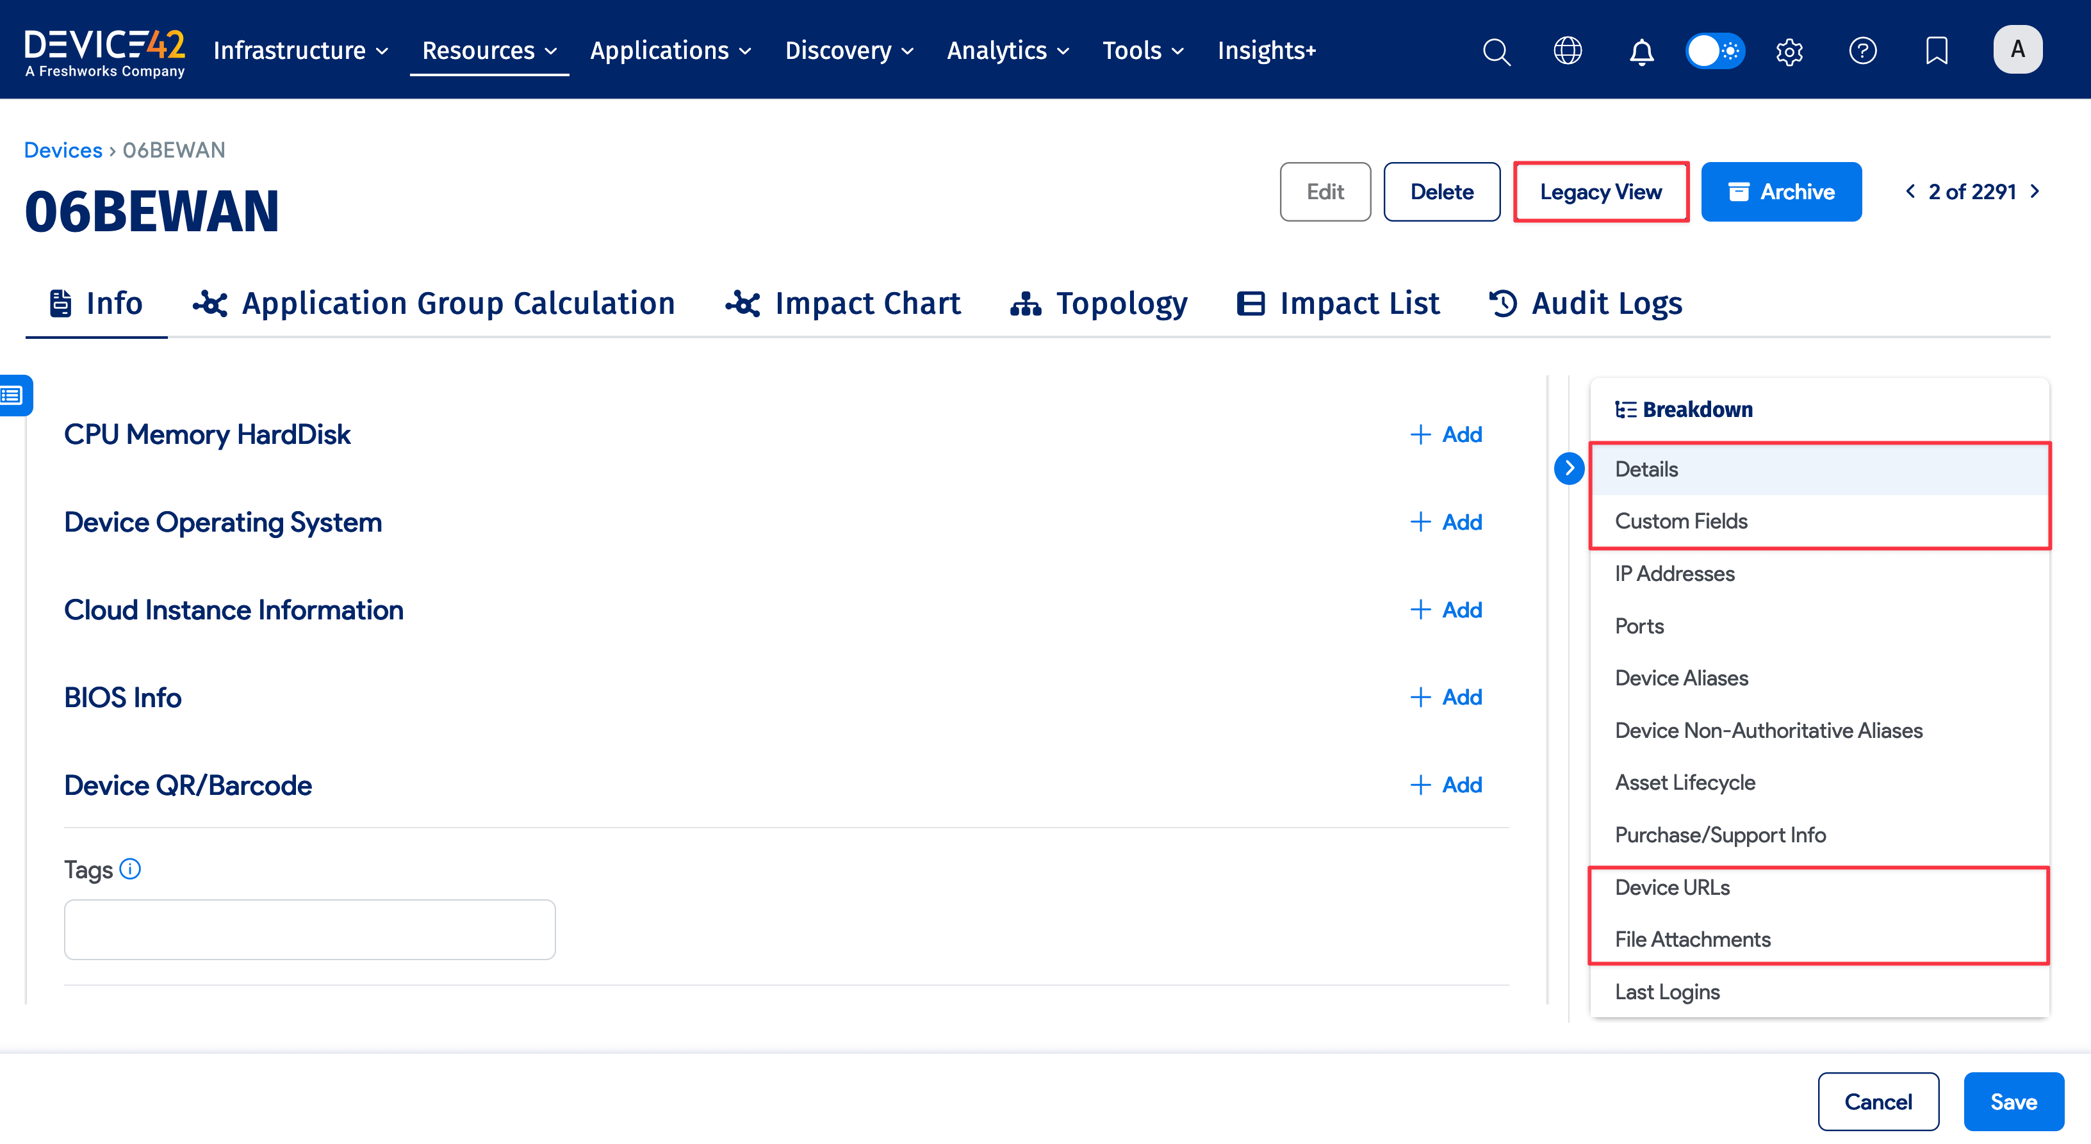Click the Tags info icon
Viewport: 2091px width, 1144px height.
(x=130, y=869)
